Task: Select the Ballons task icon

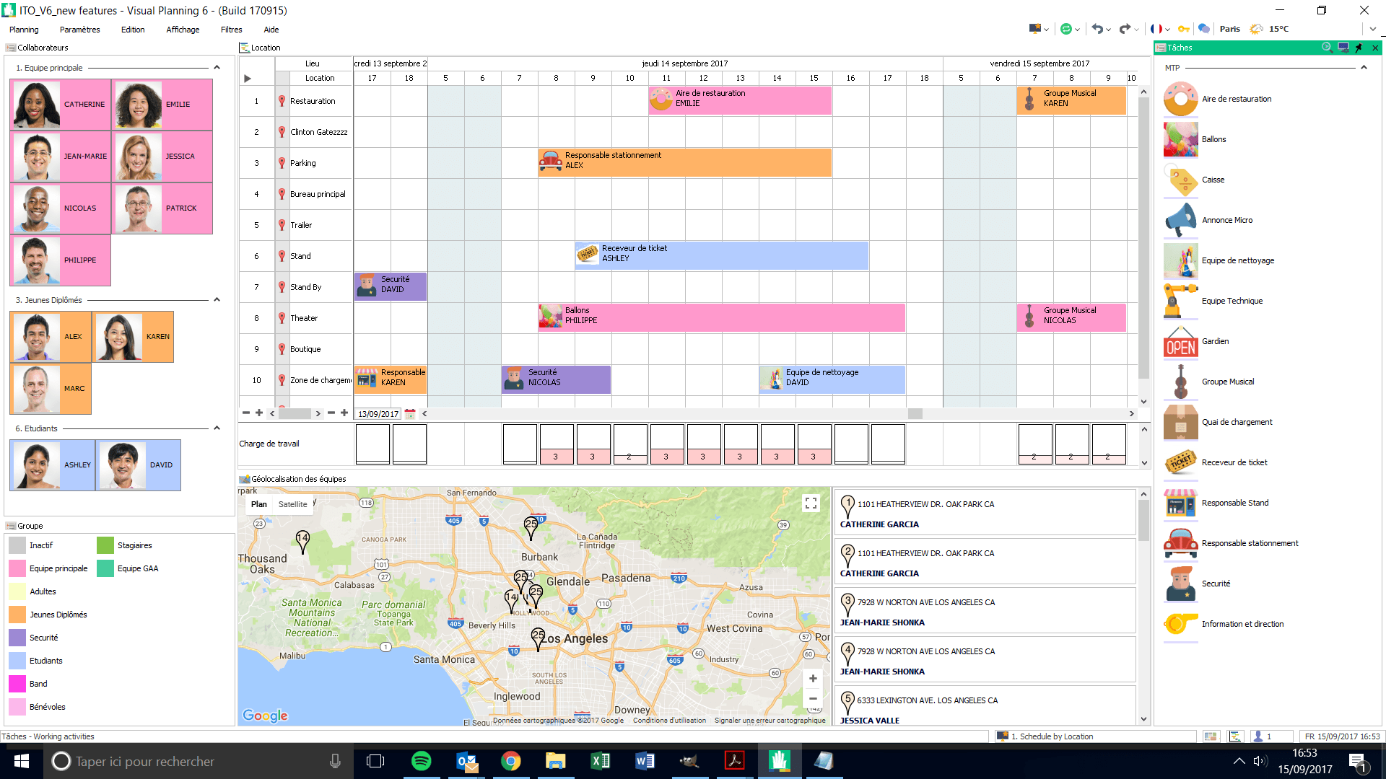Action: pos(1180,139)
